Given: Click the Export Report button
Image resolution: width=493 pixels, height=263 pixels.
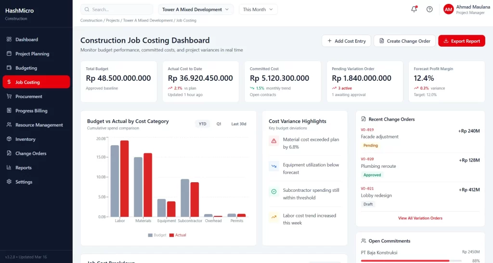Looking at the screenshot, I should [x=462, y=41].
